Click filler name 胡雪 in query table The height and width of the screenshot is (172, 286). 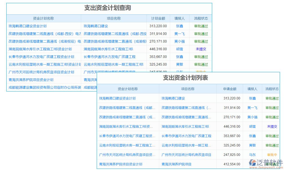[179, 49]
